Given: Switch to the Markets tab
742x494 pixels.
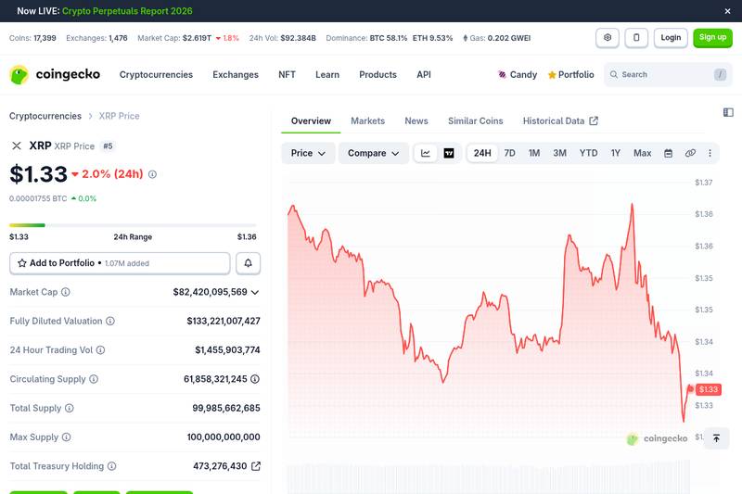Looking at the screenshot, I should (367, 121).
